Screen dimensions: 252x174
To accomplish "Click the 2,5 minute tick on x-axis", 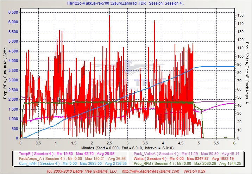I will (x=109, y=143).
